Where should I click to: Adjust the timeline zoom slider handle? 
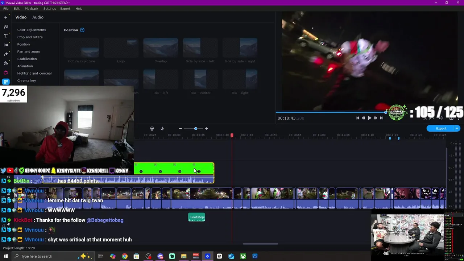point(196,128)
